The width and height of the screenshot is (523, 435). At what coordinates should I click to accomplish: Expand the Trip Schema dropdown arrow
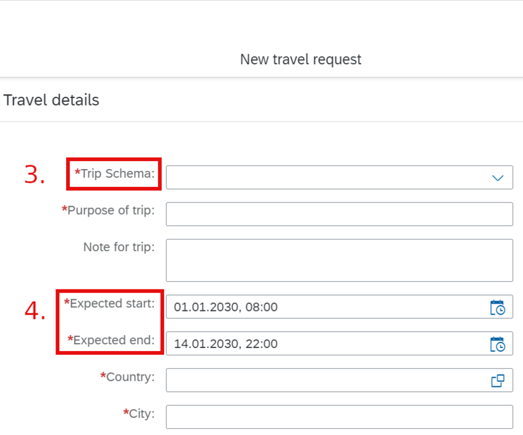pyautogui.click(x=498, y=178)
